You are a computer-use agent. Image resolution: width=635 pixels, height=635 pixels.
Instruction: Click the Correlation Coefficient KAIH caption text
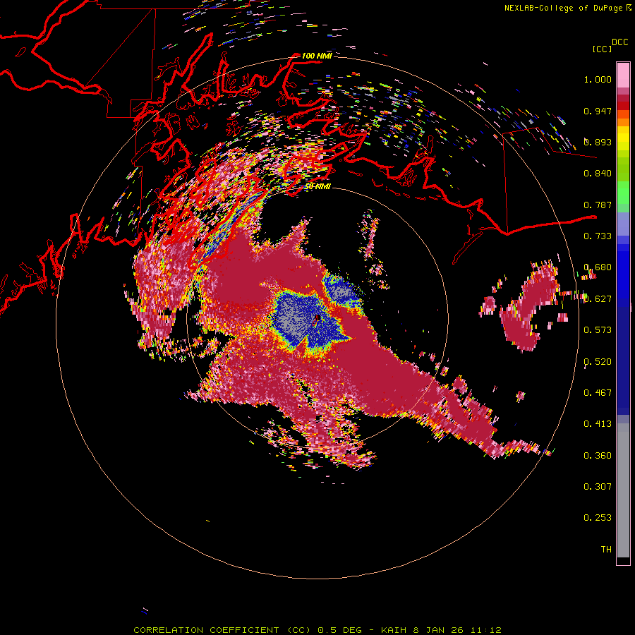(x=317, y=630)
